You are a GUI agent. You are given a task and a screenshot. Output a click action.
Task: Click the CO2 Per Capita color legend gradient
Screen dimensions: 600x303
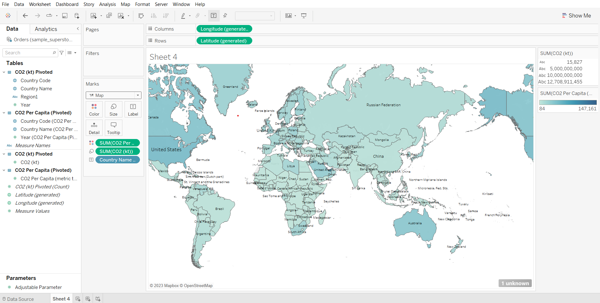click(568, 102)
